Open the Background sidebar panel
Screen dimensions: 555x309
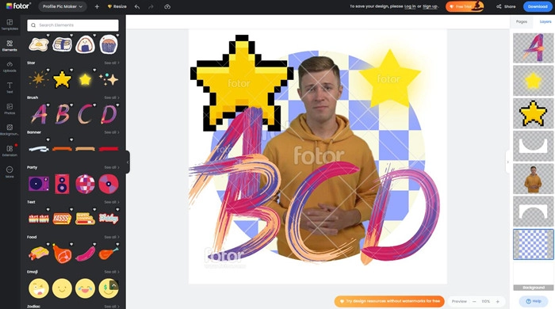click(10, 130)
